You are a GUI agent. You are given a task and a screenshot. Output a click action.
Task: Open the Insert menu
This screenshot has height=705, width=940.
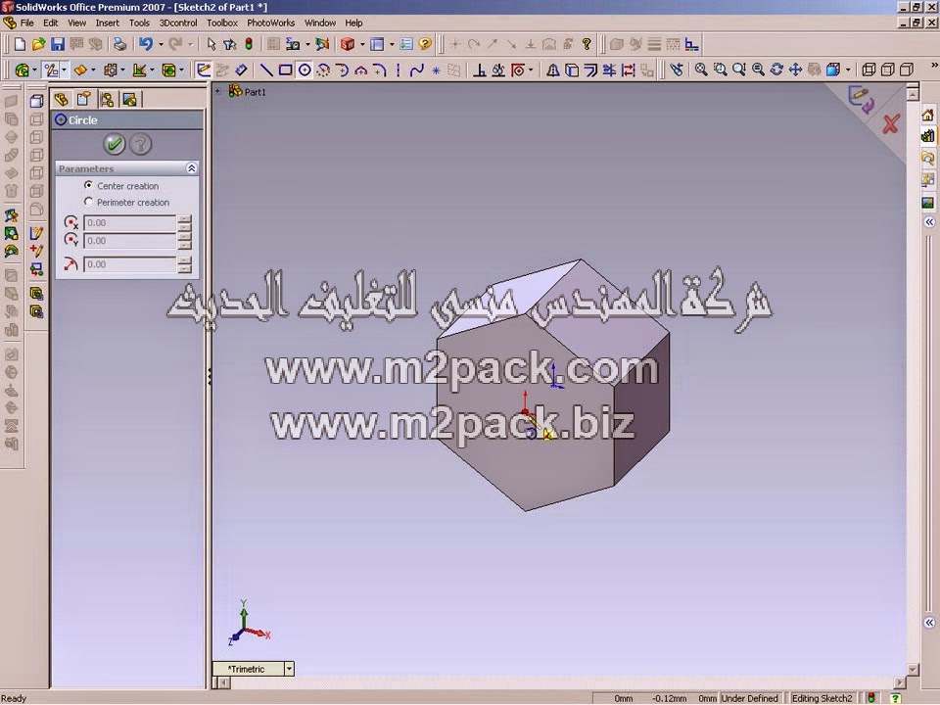(x=108, y=23)
